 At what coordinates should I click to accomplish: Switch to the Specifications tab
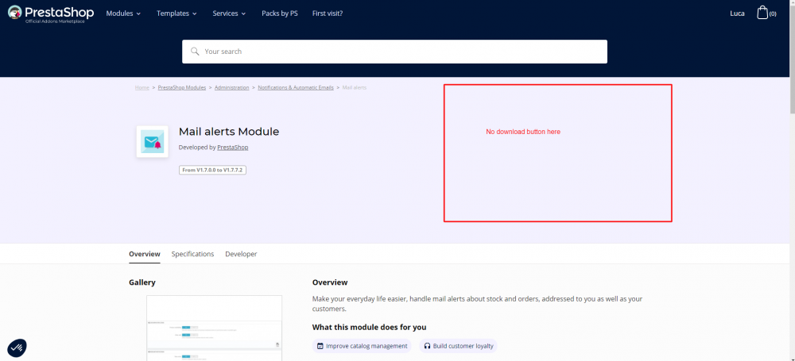coord(192,254)
